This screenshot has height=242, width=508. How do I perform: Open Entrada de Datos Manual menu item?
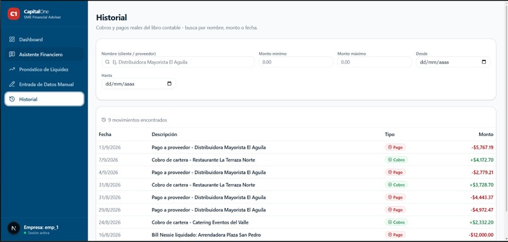point(44,84)
